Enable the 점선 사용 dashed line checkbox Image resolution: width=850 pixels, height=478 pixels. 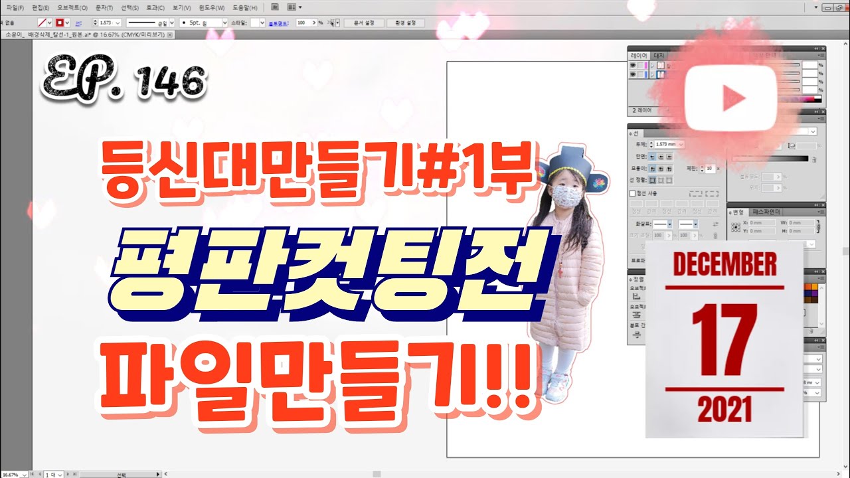pos(632,193)
